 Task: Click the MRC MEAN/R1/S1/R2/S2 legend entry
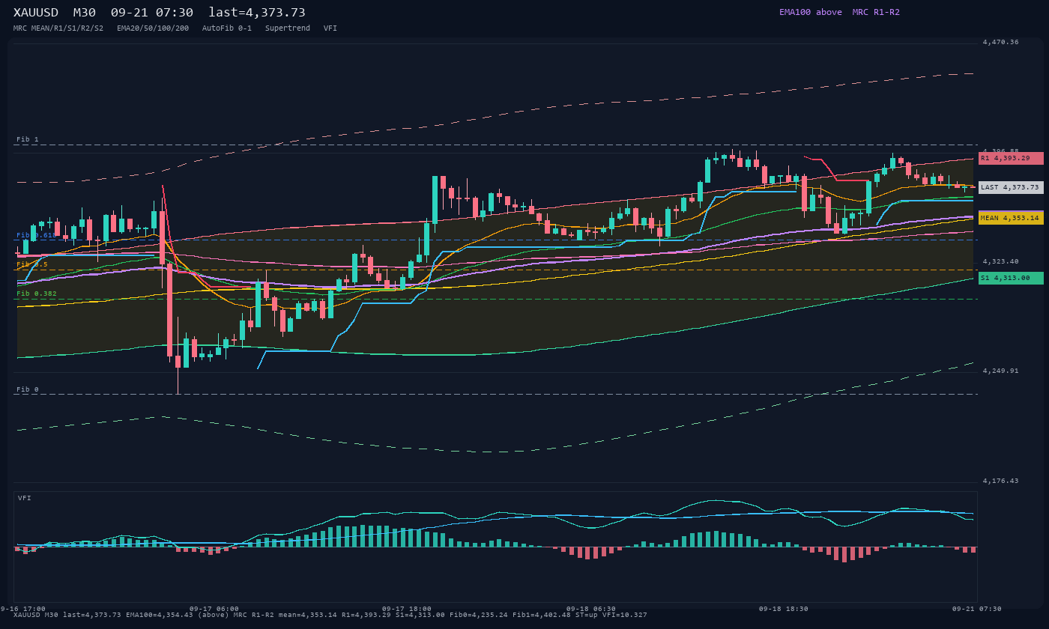point(58,28)
